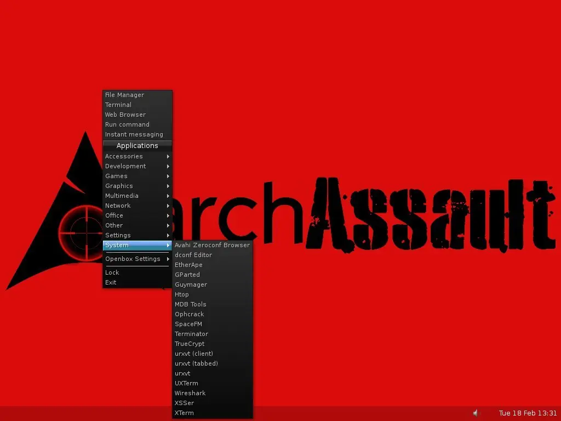Image resolution: width=561 pixels, height=421 pixels.
Task: Expand the Multimedia submenu
Action: (138, 196)
